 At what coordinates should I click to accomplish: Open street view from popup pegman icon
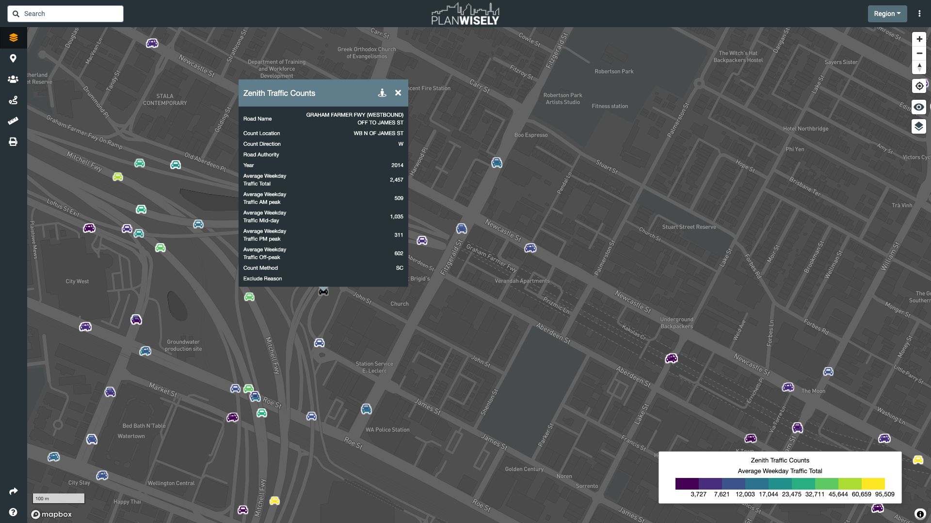point(382,93)
